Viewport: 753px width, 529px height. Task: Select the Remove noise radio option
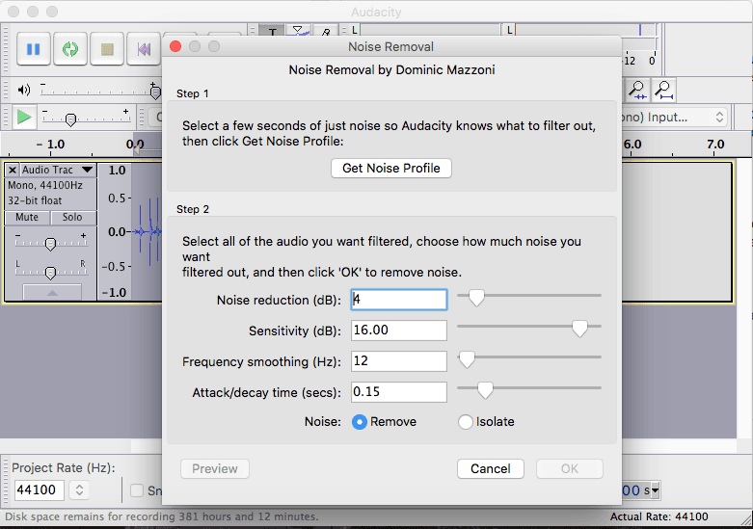coord(360,422)
